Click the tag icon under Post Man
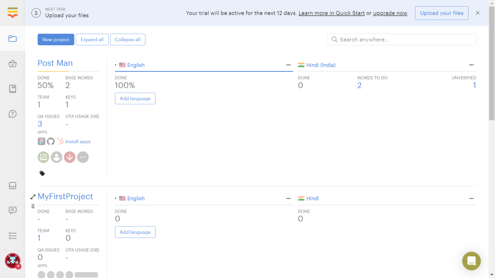The height and width of the screenshot is (278, 495). [x=42, y=173]
